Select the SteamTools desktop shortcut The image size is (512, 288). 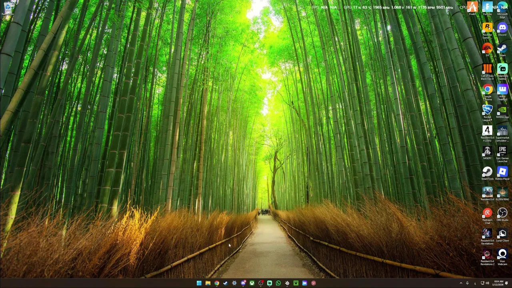point(487,174)
